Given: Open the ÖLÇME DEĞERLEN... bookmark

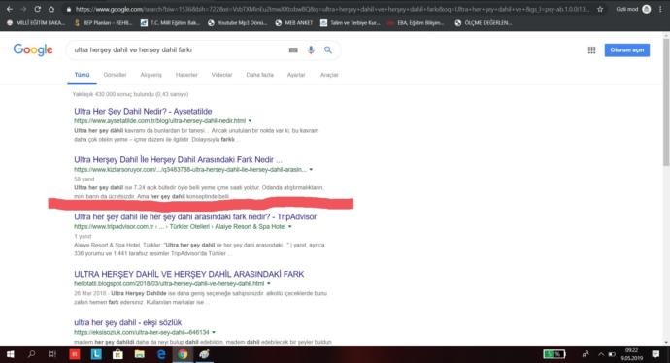Looking at the screenshot, I should click(x=484, y=23).
